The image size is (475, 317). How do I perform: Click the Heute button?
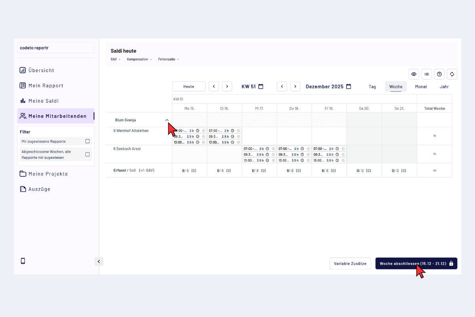coord(189,86)
